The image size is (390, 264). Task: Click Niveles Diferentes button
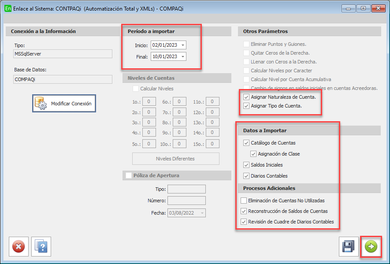coord(175,159)
